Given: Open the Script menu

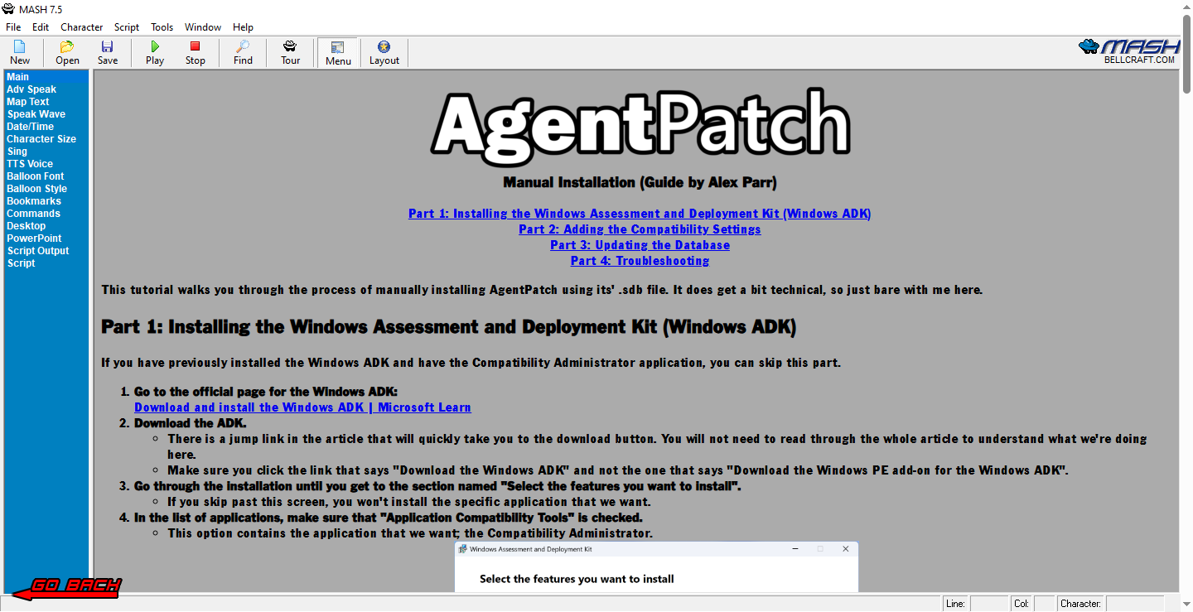Looking at the screenshot, I should (127, 27).
